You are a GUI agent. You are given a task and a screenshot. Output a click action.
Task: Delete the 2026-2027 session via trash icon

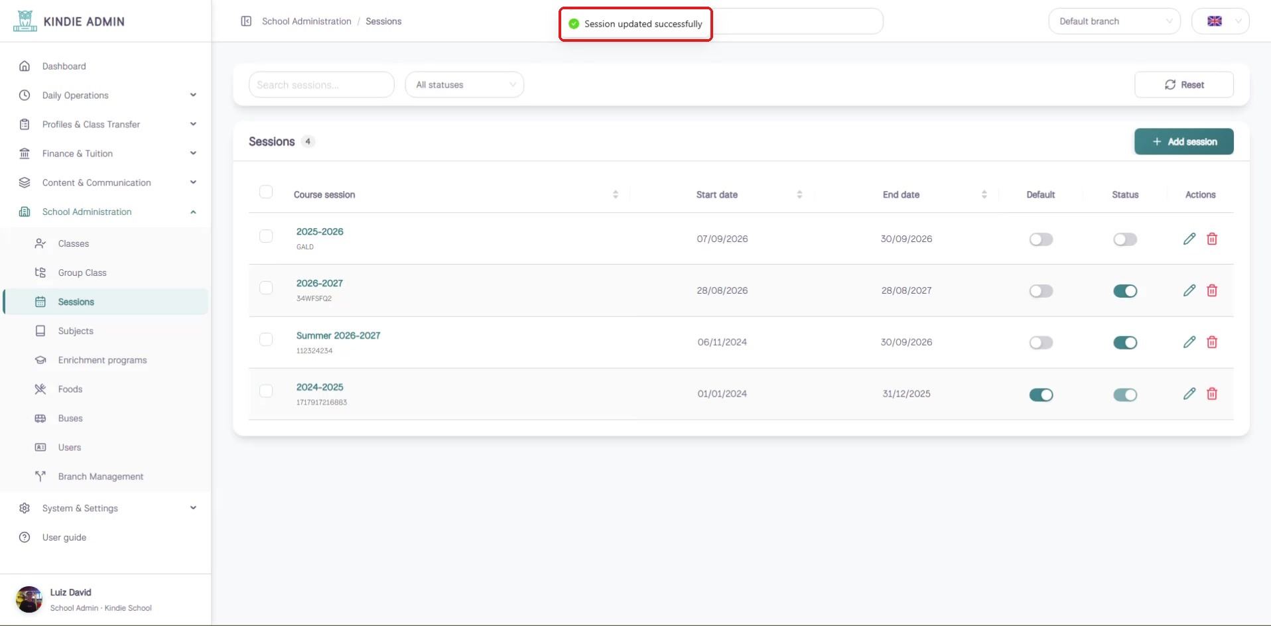(x=1212, y=290)
